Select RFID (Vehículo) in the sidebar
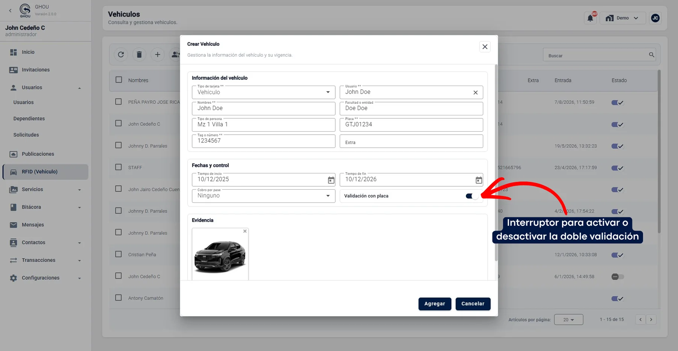The height and width of the screenshot is (351, 678). tap(45, 172)
